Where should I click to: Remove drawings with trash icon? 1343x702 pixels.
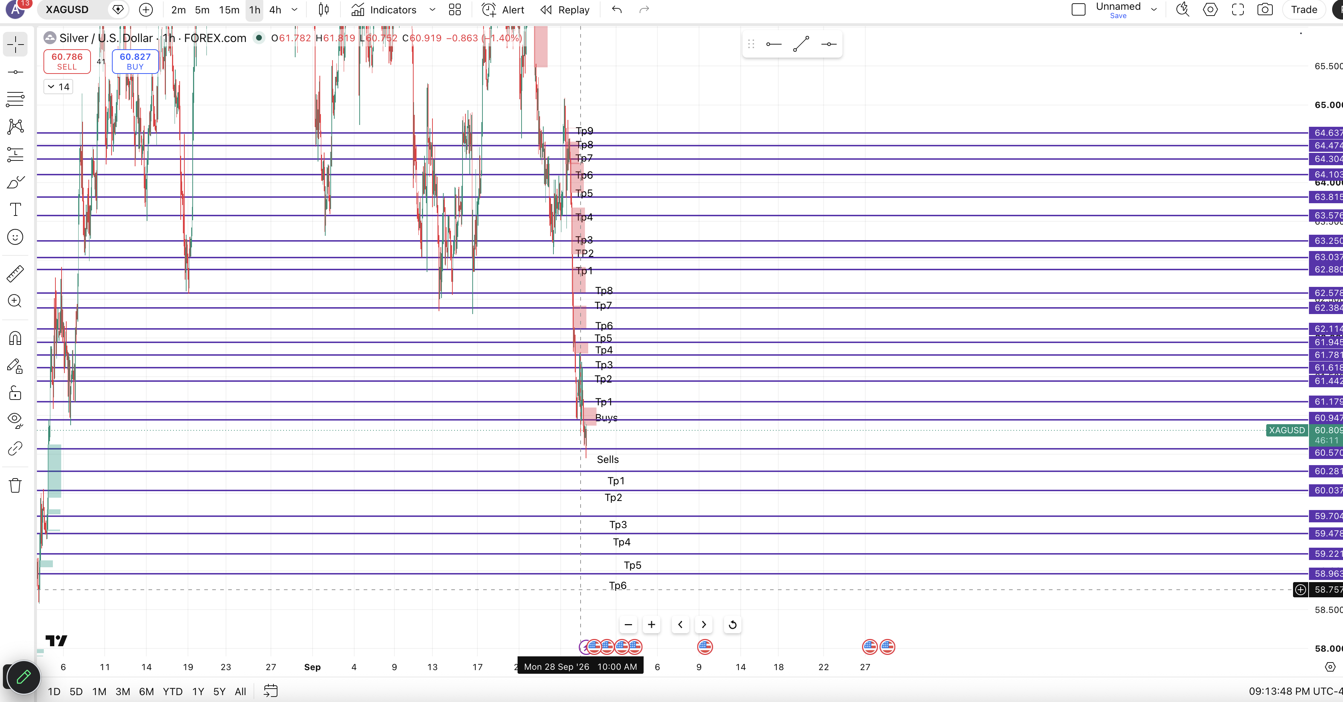tap(15, 485)
